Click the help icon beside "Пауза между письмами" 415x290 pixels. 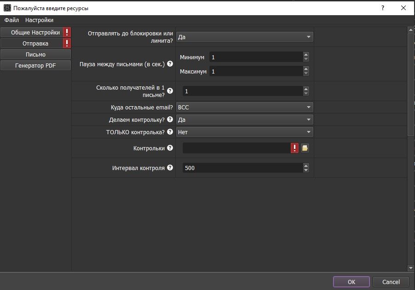click(170, 64)
